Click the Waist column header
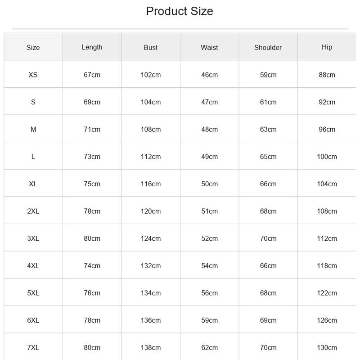 [x=209, y=48]
